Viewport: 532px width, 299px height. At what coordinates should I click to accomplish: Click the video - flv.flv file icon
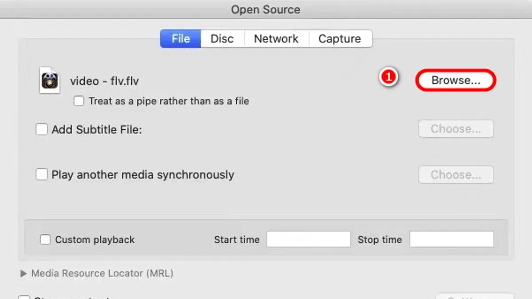(x=50, y=80)
